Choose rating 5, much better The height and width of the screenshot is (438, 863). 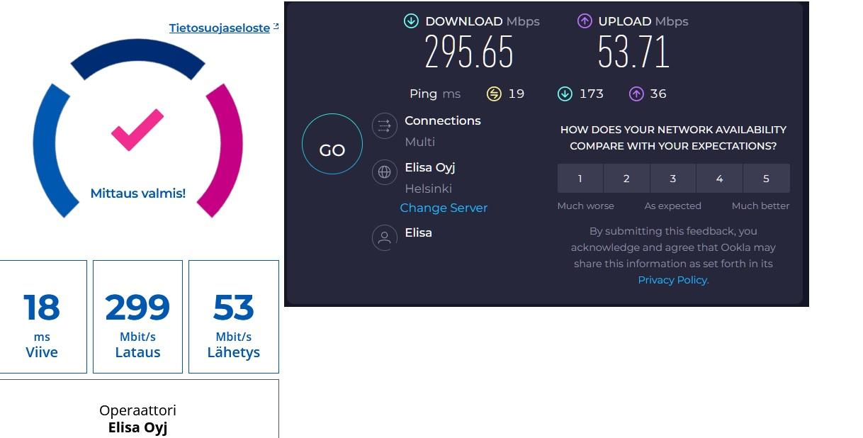(766, 179)
